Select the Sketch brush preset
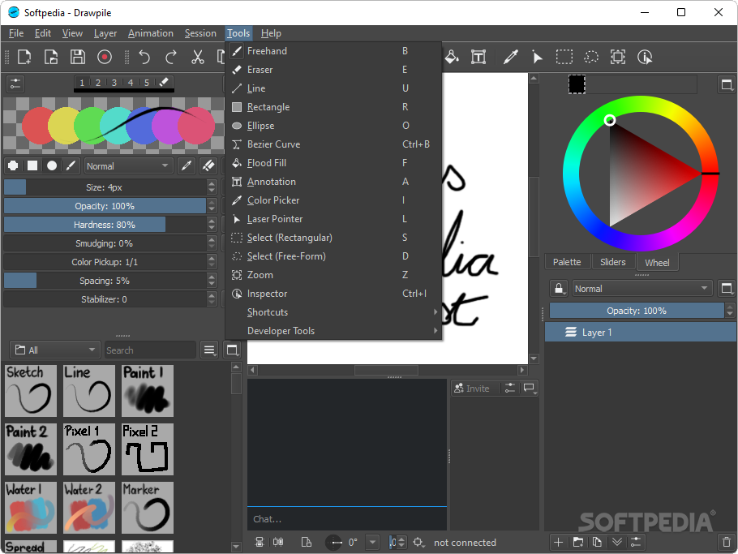This screenshot has width=738, height=554. [x=31, y=391]
